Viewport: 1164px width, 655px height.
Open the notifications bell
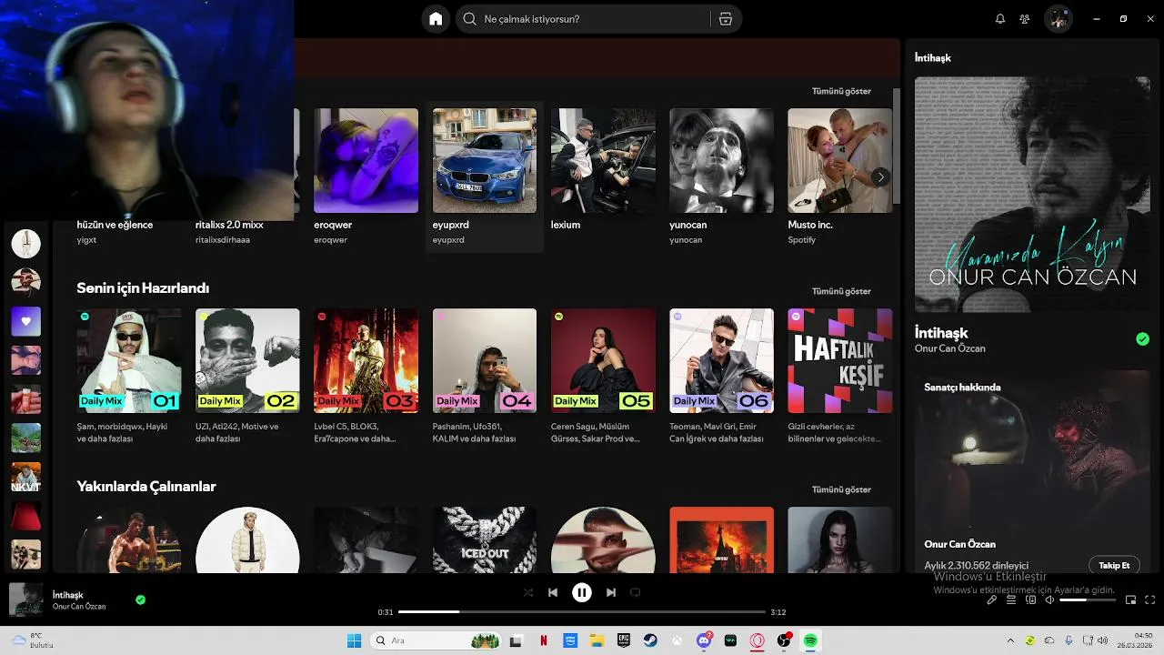[1000, 19]
